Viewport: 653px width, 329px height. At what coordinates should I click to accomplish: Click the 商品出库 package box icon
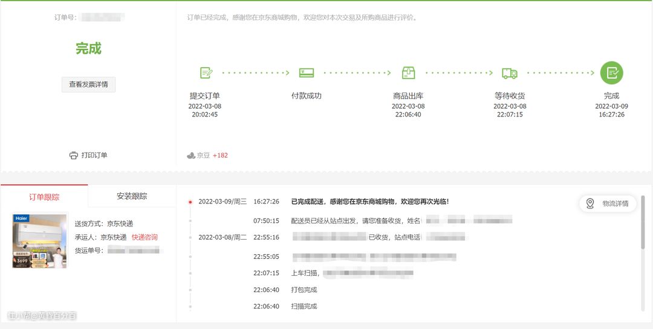tap(409, 73)
